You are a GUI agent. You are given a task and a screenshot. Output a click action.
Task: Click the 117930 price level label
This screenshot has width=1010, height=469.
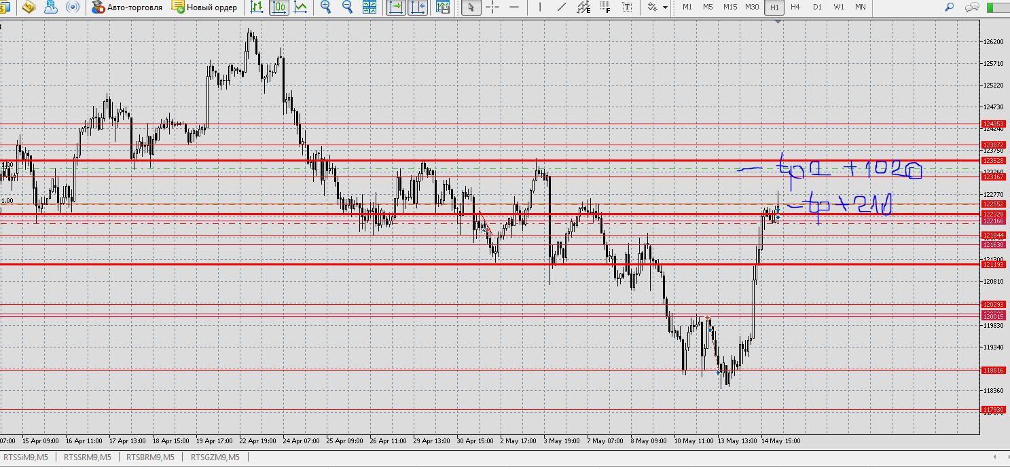(993, 409)
